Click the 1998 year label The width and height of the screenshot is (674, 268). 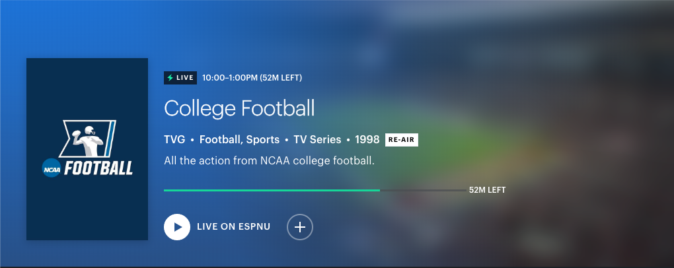click(367, 140)
